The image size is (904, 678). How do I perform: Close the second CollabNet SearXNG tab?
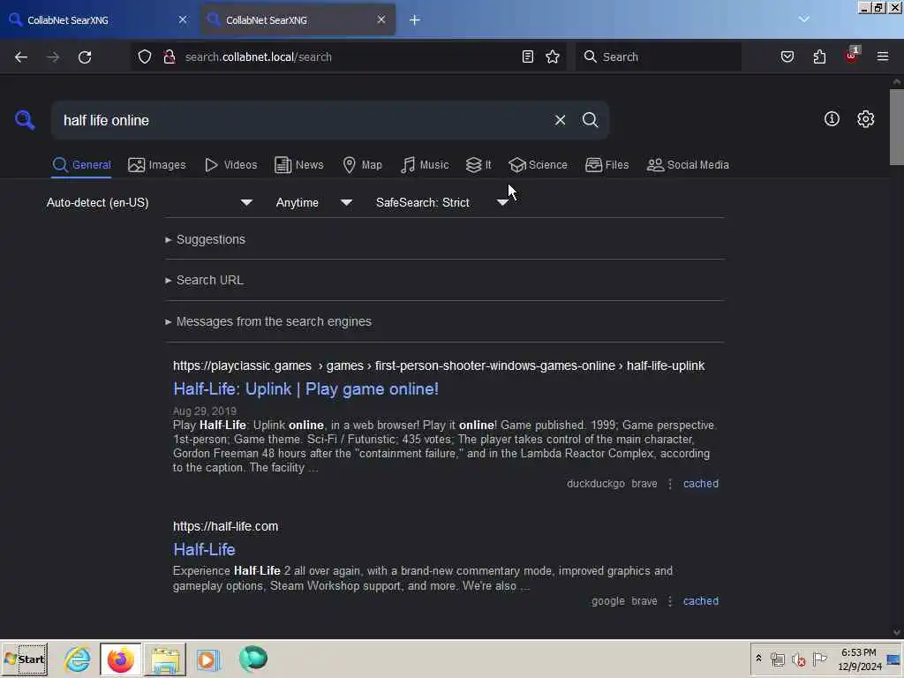tap(381, 19)
